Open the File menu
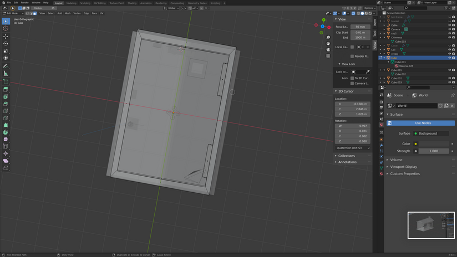457x257 pixels. pyautogui.click(x=9, y=3)
